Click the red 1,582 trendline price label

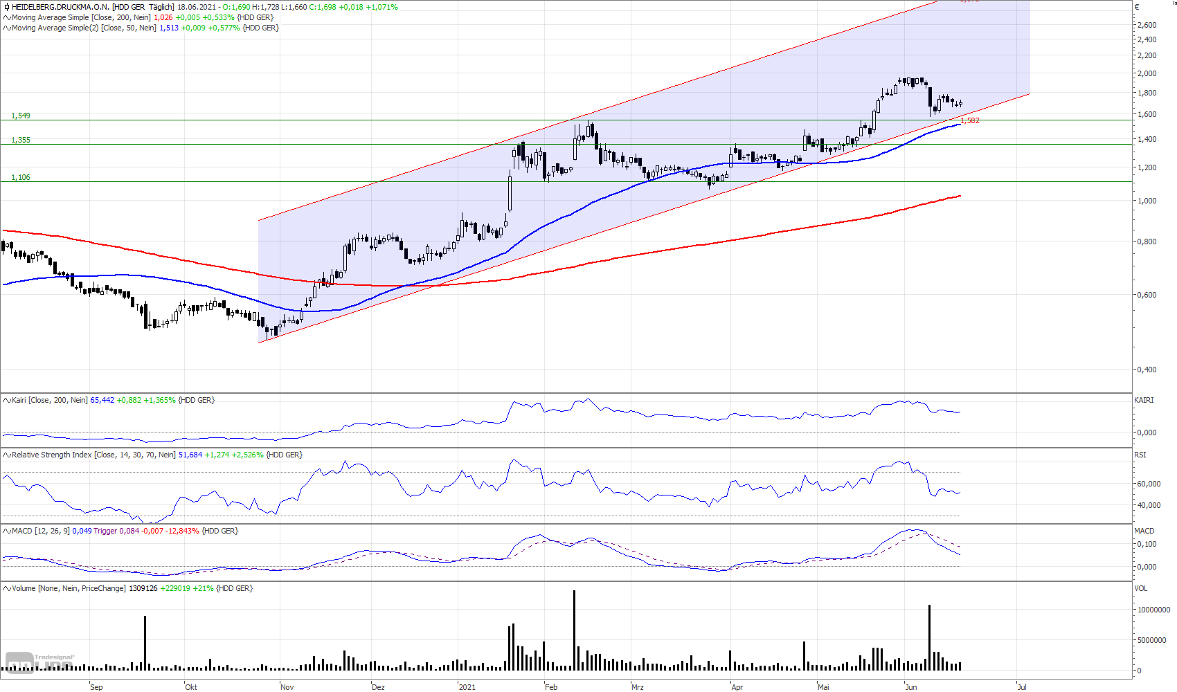[x=970, y=120]
